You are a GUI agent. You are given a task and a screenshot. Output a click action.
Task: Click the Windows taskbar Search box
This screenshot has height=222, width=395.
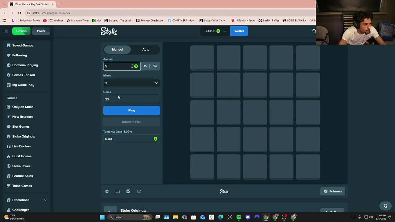(130, 217)
